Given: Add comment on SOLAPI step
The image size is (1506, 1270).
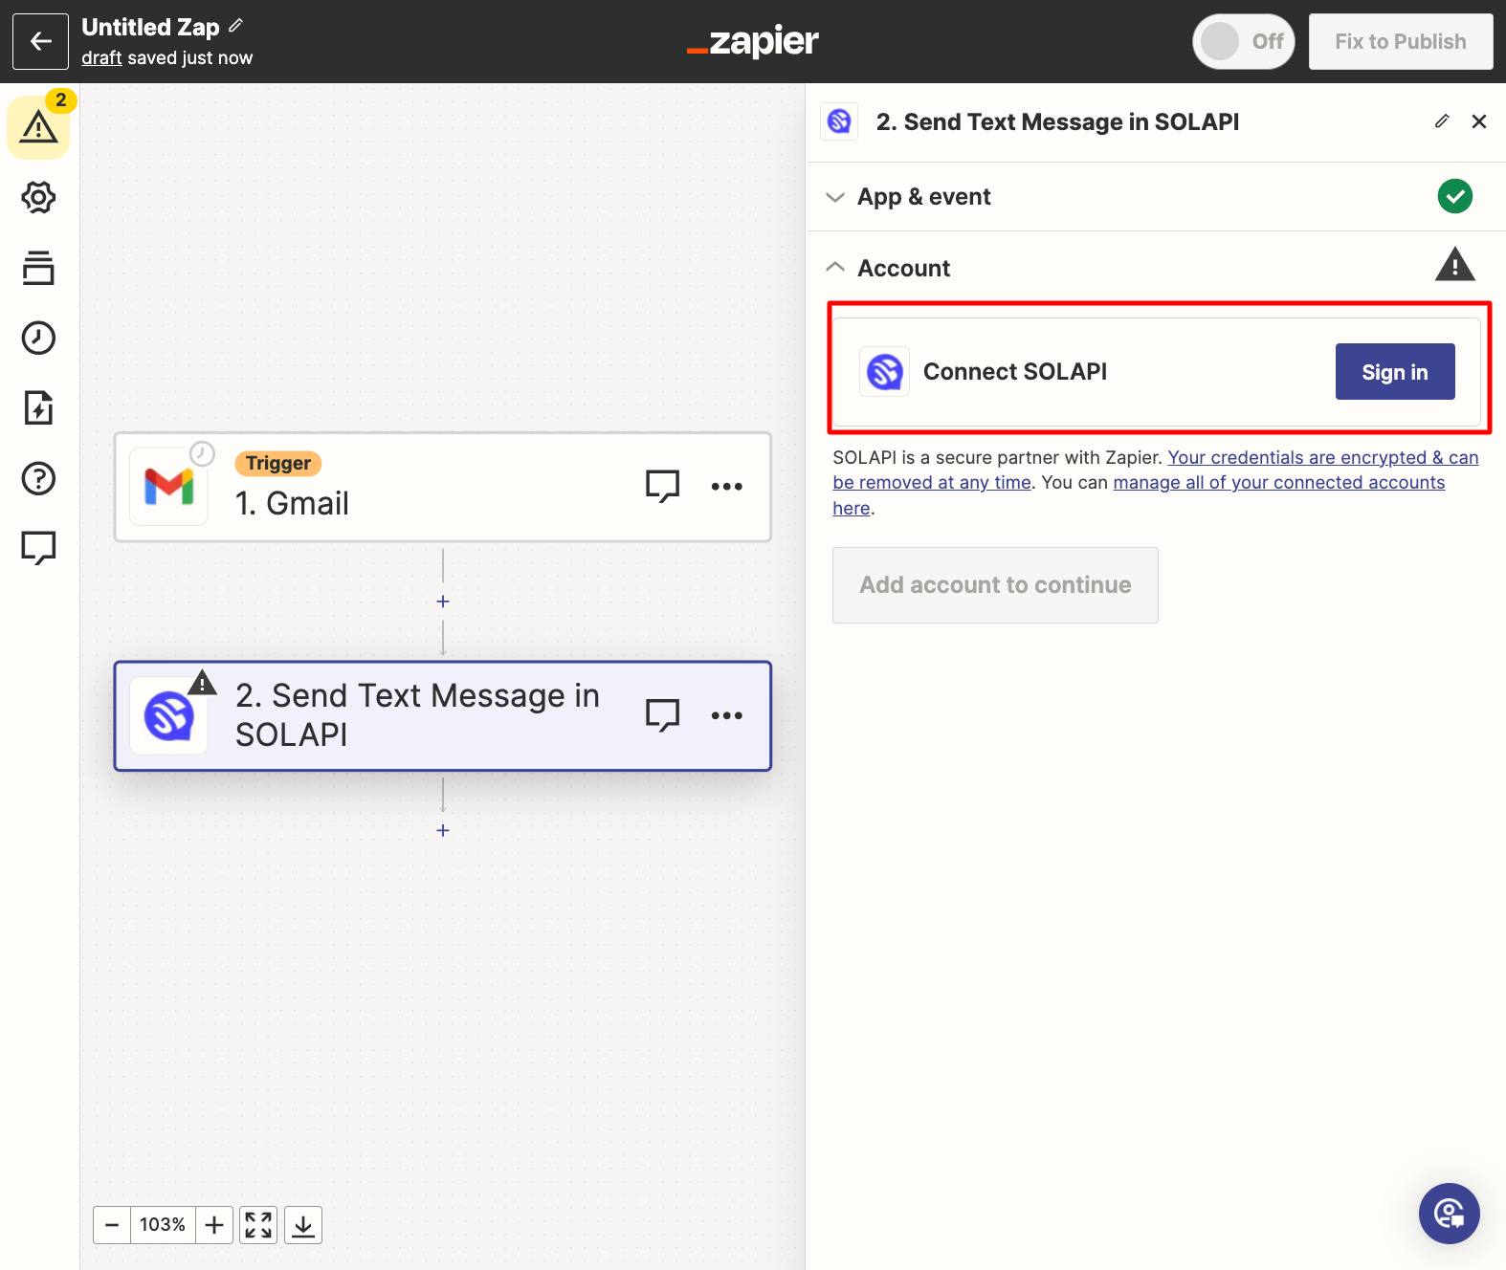Looking at the screenshot, I should click(662, 715).
